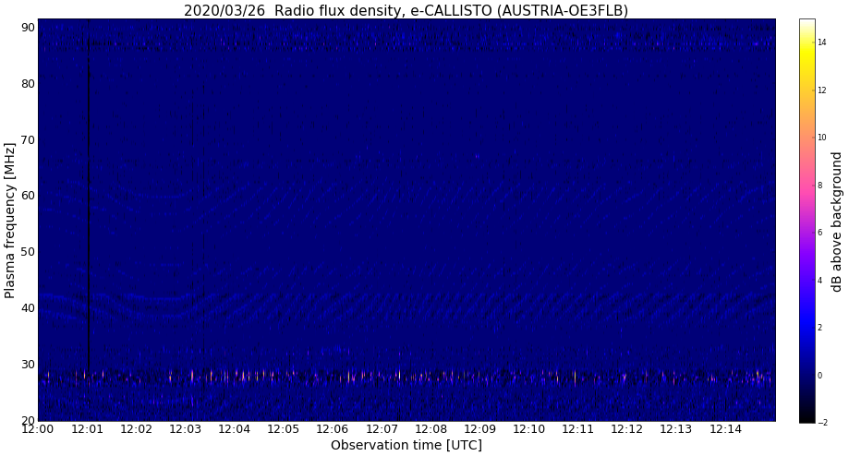Image resolution: width=849 pixels, height=456 pixels.
Task: Click the 12:12 time tick label
Action: click(627, 429)
